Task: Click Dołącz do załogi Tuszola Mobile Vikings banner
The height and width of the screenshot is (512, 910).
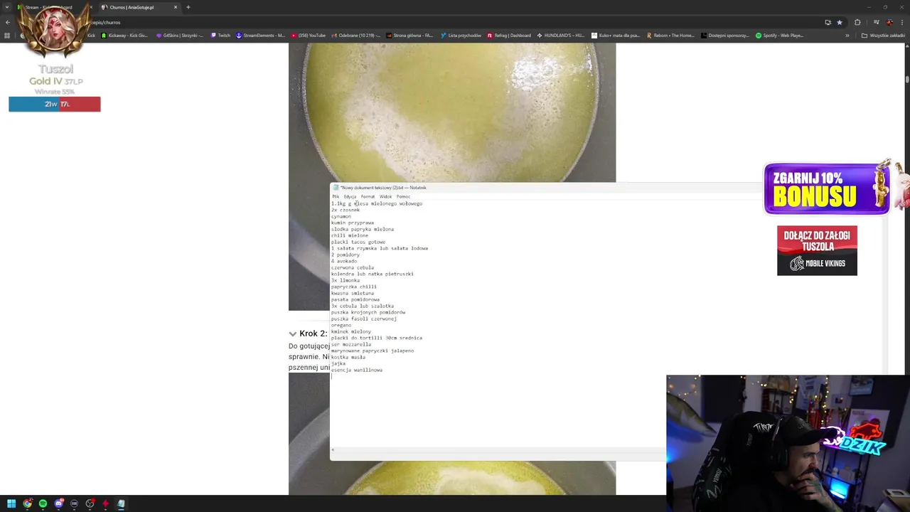Action: (817, 250)
